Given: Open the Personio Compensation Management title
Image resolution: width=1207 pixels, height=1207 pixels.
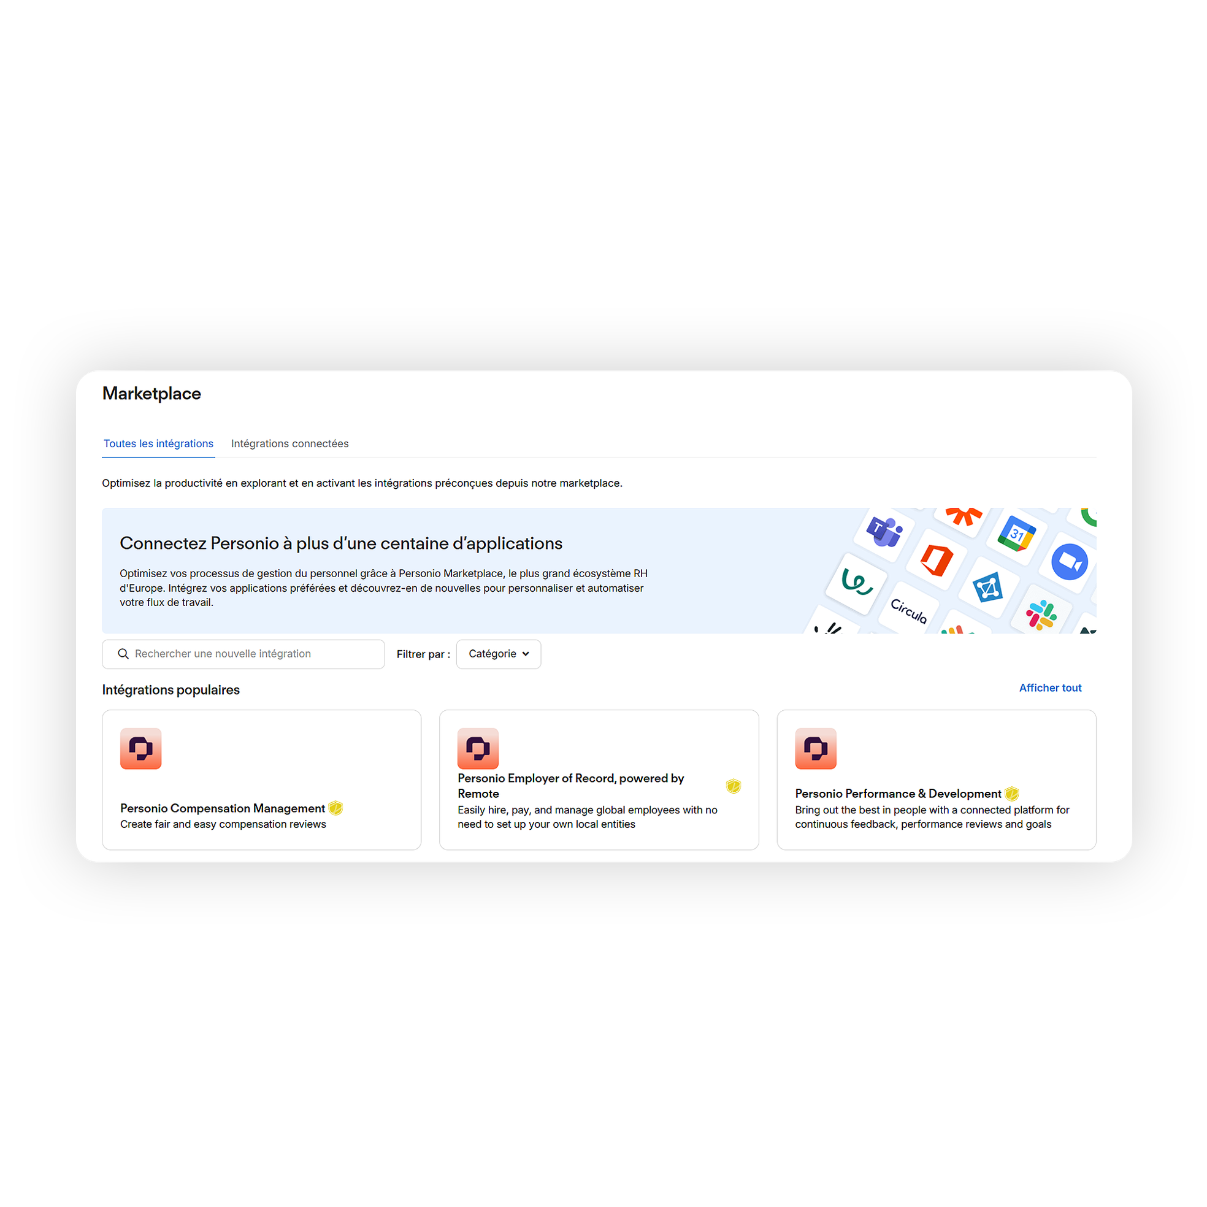Looking at the screenshot, I should [x=223, y=808].
